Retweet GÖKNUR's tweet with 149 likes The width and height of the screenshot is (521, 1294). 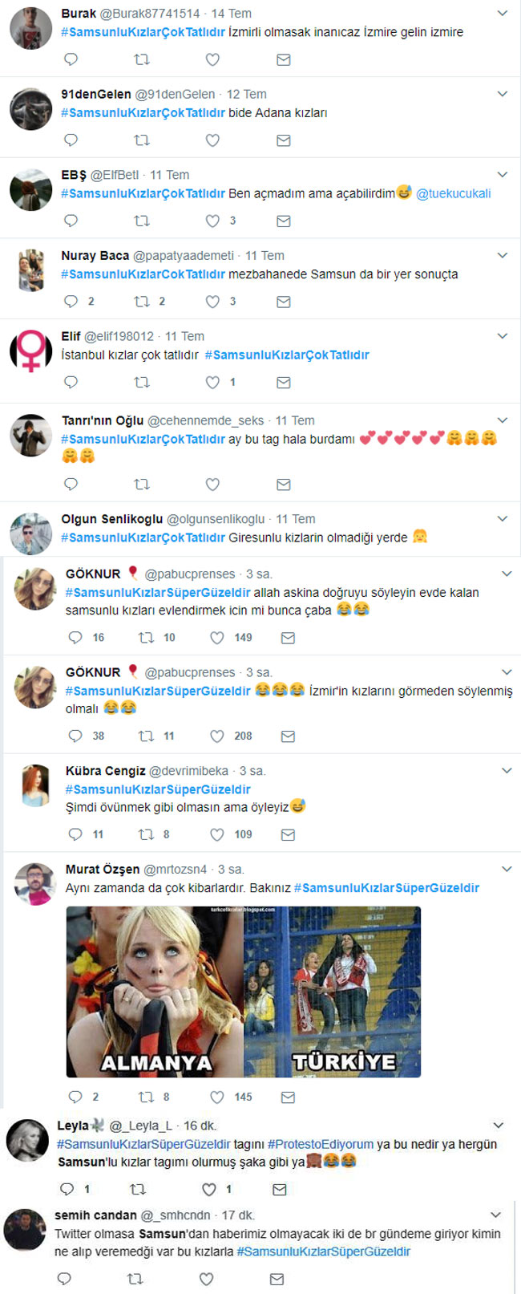(147, 638)
